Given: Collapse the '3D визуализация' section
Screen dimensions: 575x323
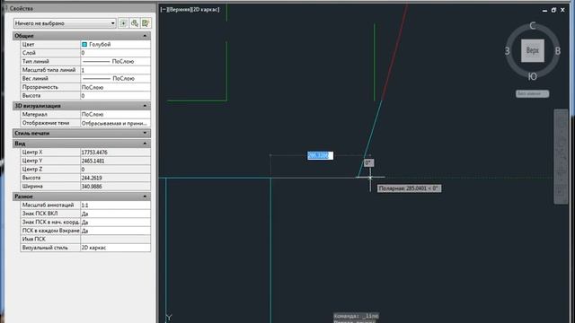Looking at the screenshot, I should pos(145,106).
